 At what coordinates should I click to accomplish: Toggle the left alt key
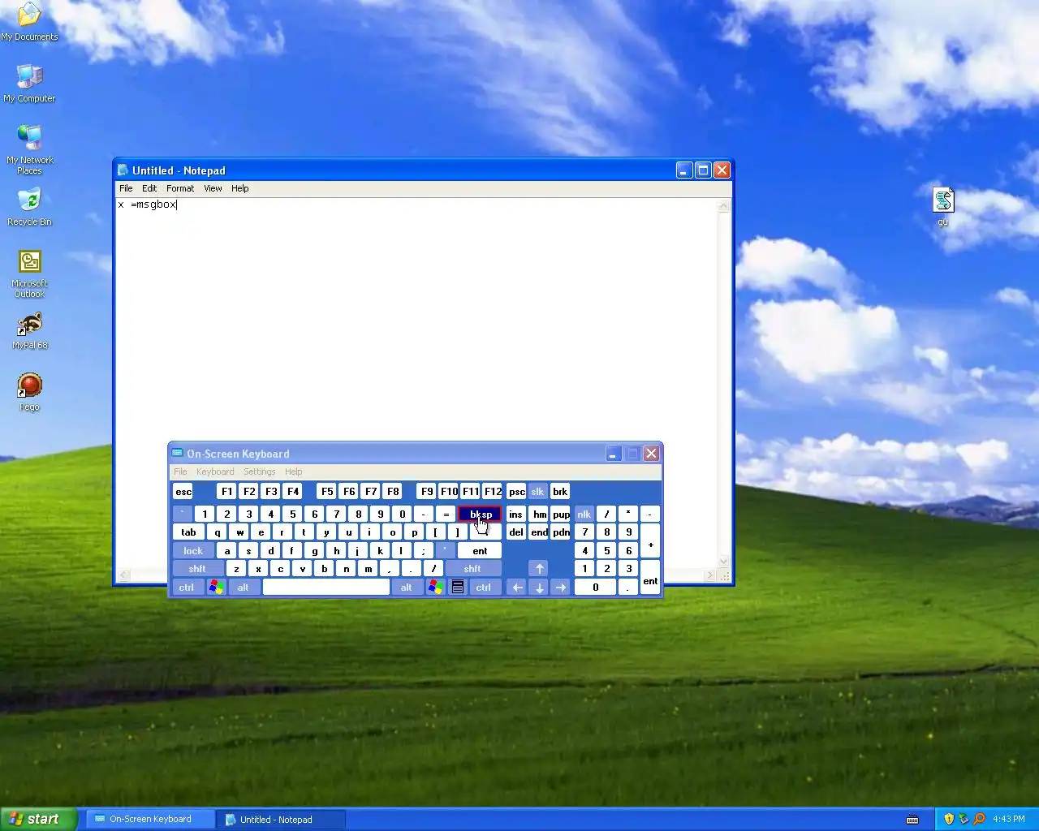[x=243, y=587]
